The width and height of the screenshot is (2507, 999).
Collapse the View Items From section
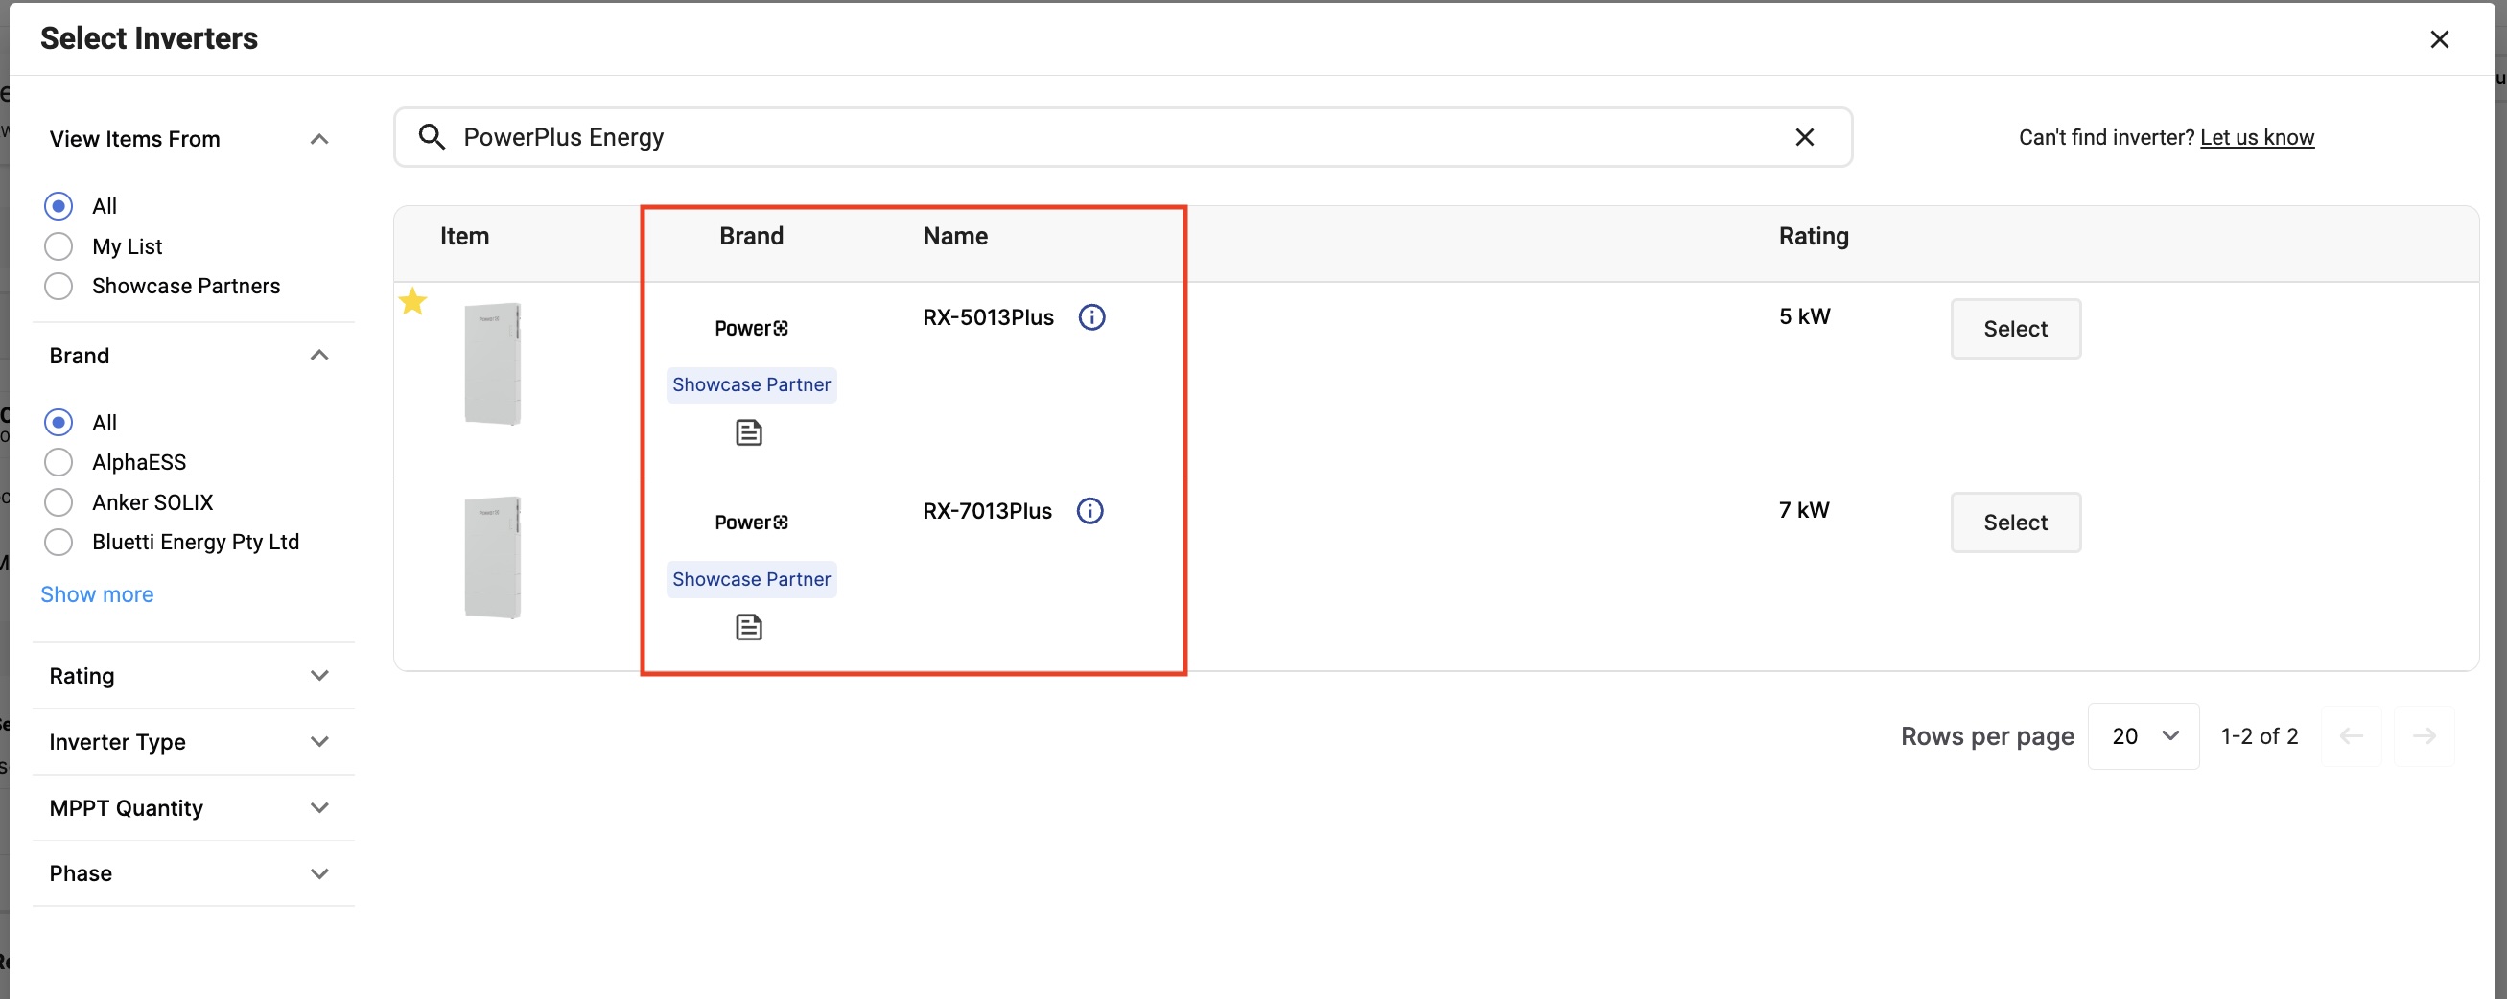point(319,139)
